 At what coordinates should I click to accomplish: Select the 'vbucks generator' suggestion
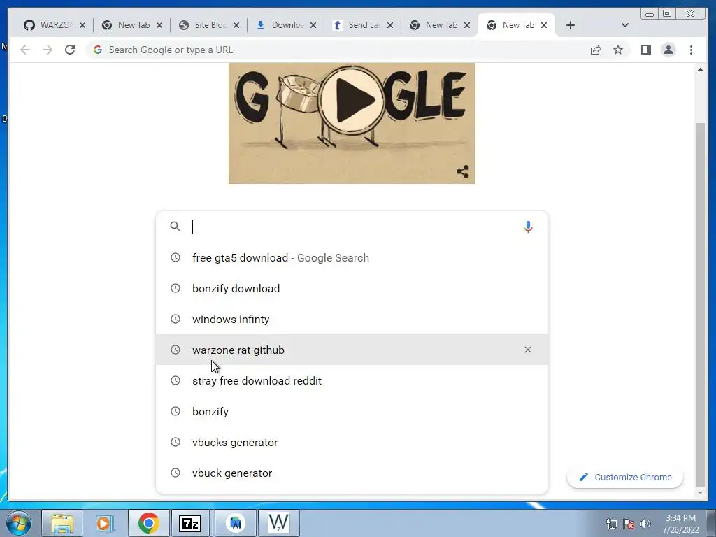[x=352, y=442]
